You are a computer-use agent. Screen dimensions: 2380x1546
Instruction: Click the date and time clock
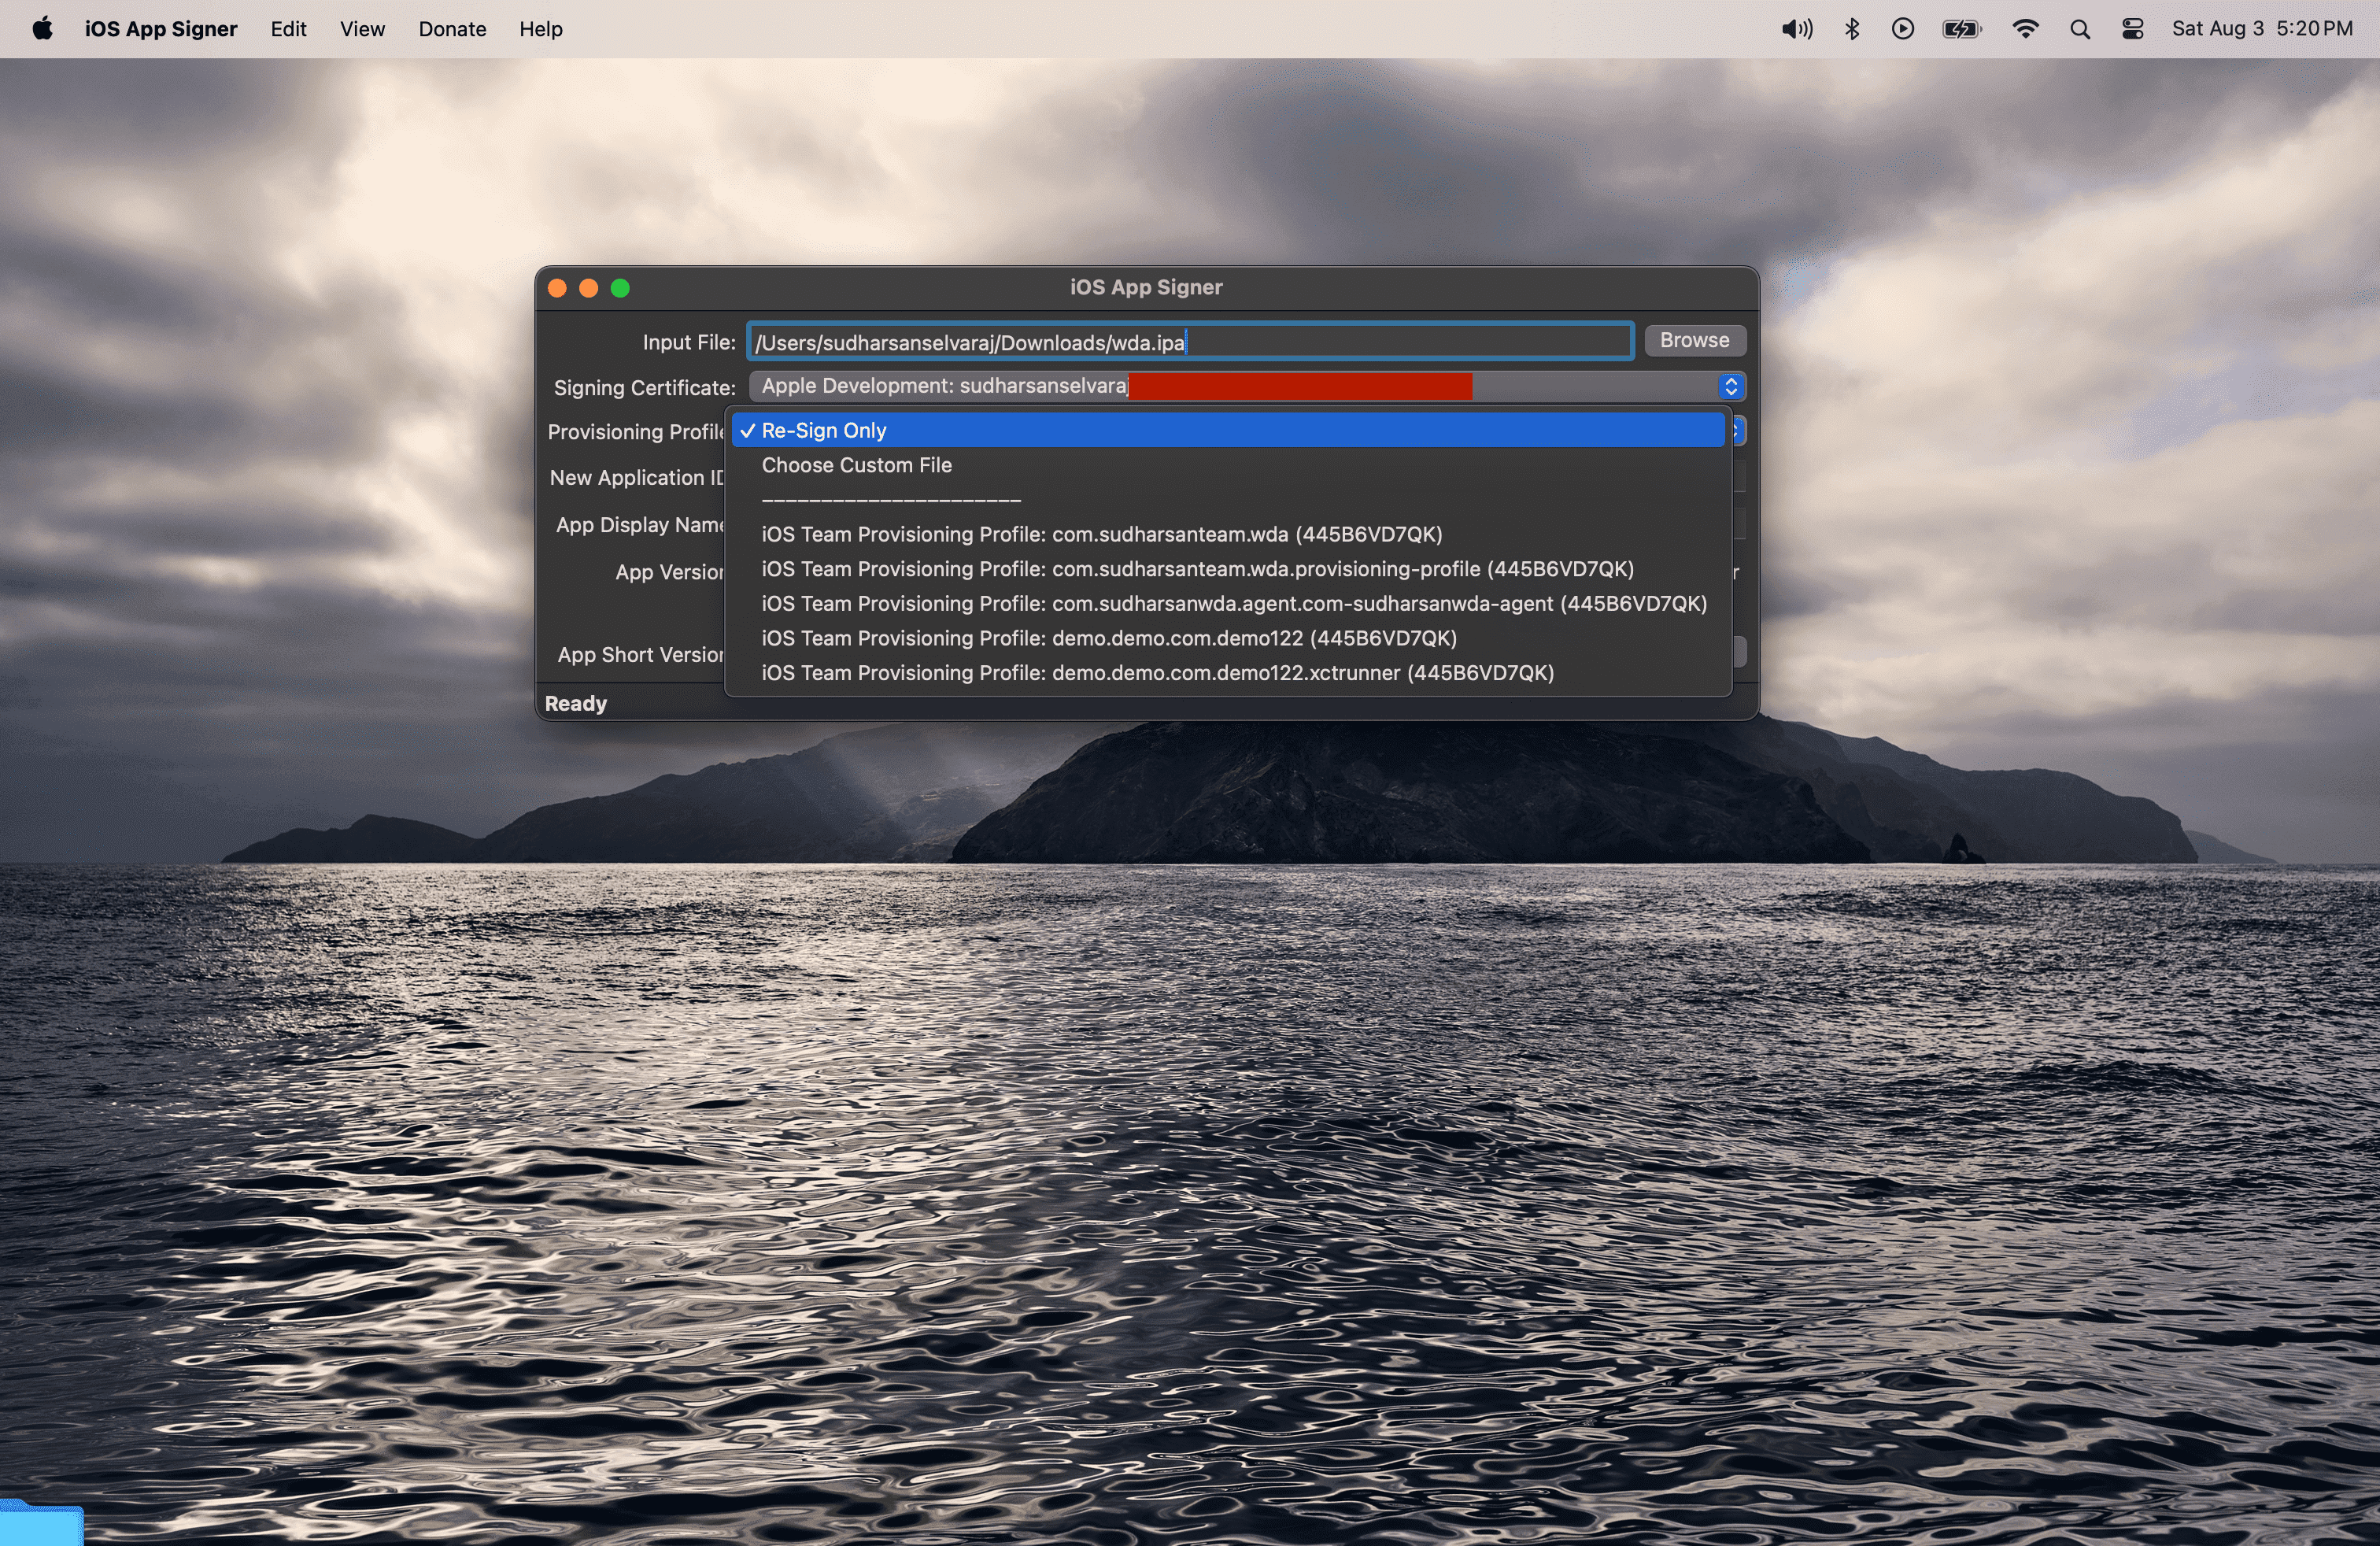pyautogui.click(x=2261, y=28)
